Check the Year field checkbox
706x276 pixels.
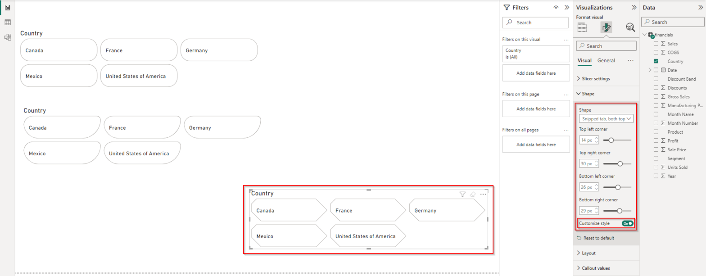coord(656,176)
